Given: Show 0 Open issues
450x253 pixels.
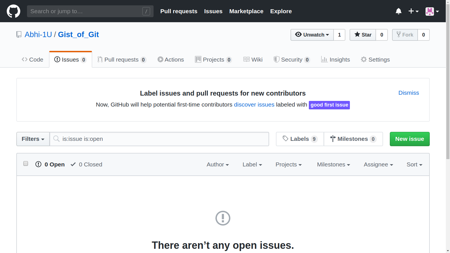Looking at the screenshot, I should pos(50,164).
